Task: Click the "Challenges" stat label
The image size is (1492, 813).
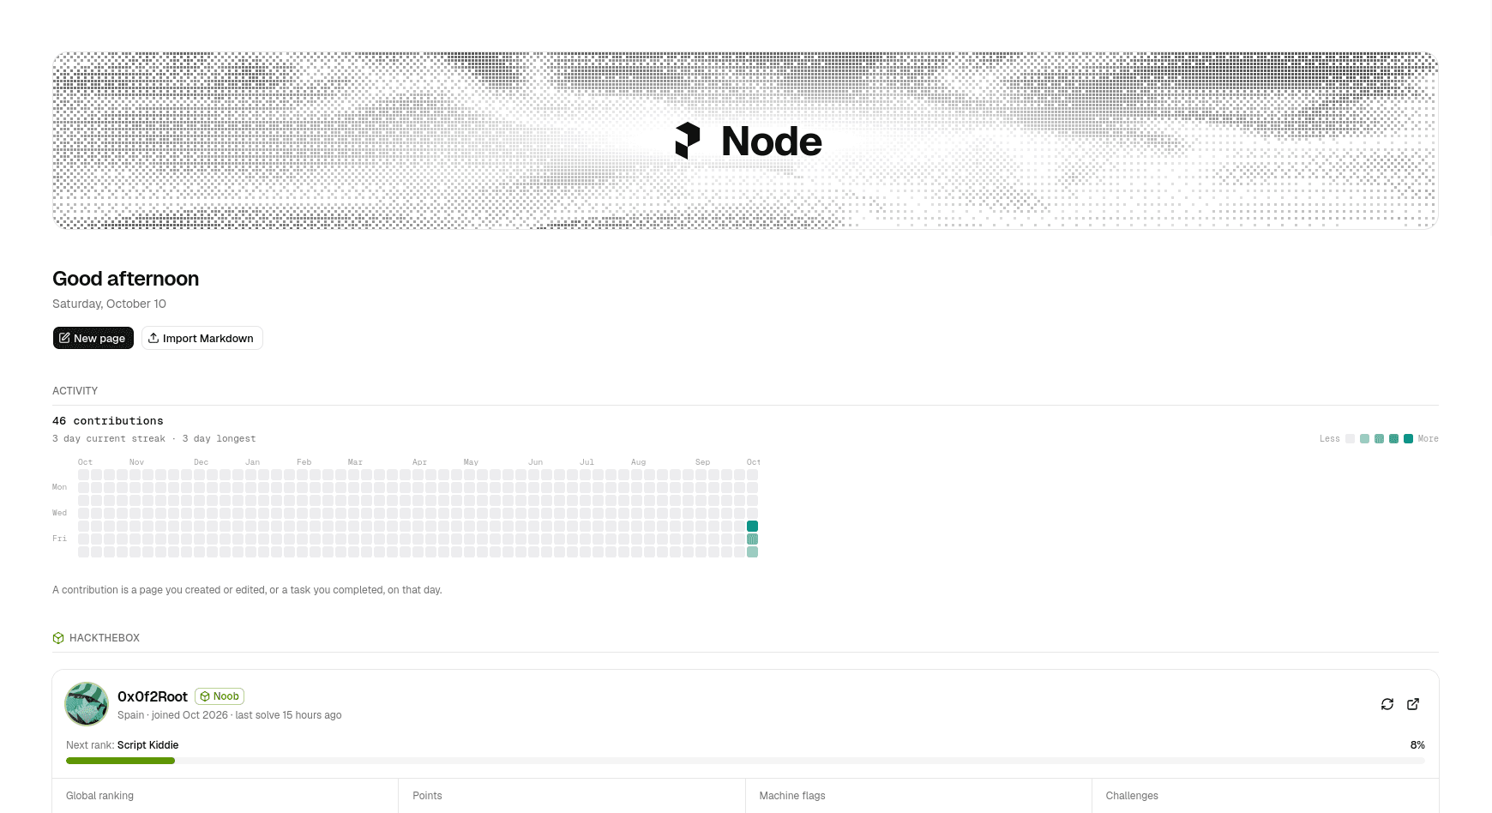Action: (1132, 796)
